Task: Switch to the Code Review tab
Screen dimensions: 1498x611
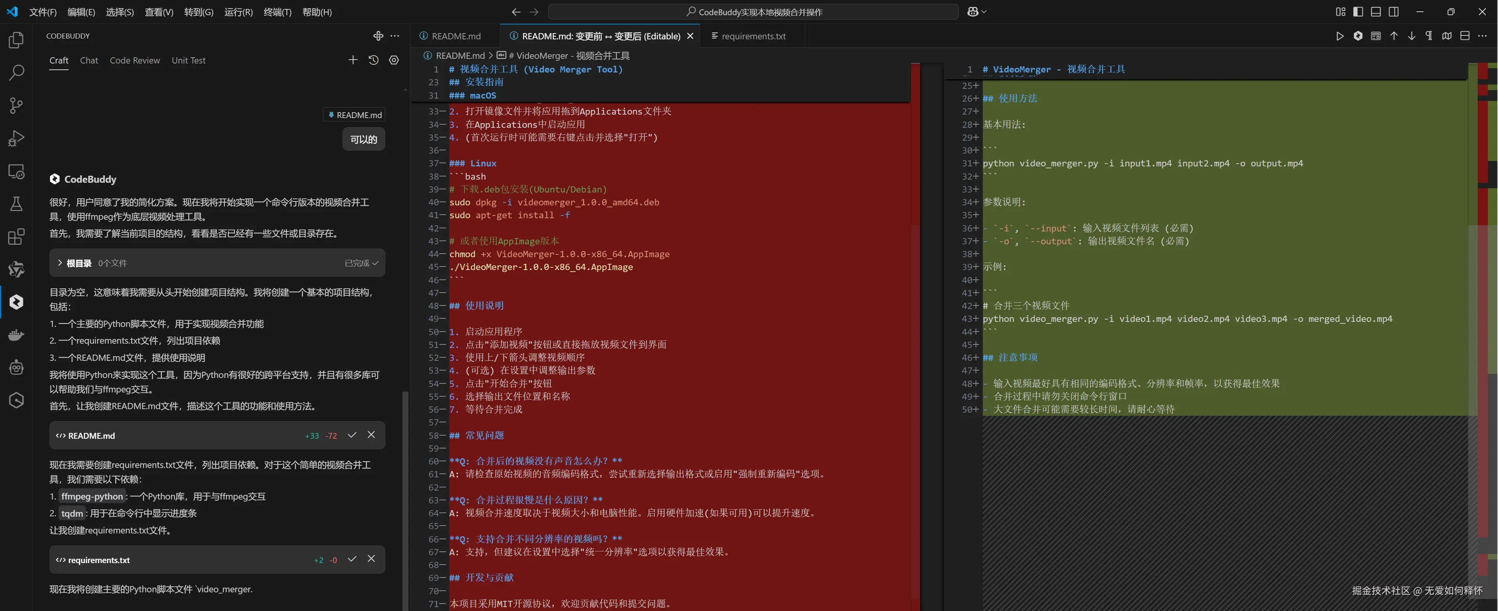Action: coord(134,60)
